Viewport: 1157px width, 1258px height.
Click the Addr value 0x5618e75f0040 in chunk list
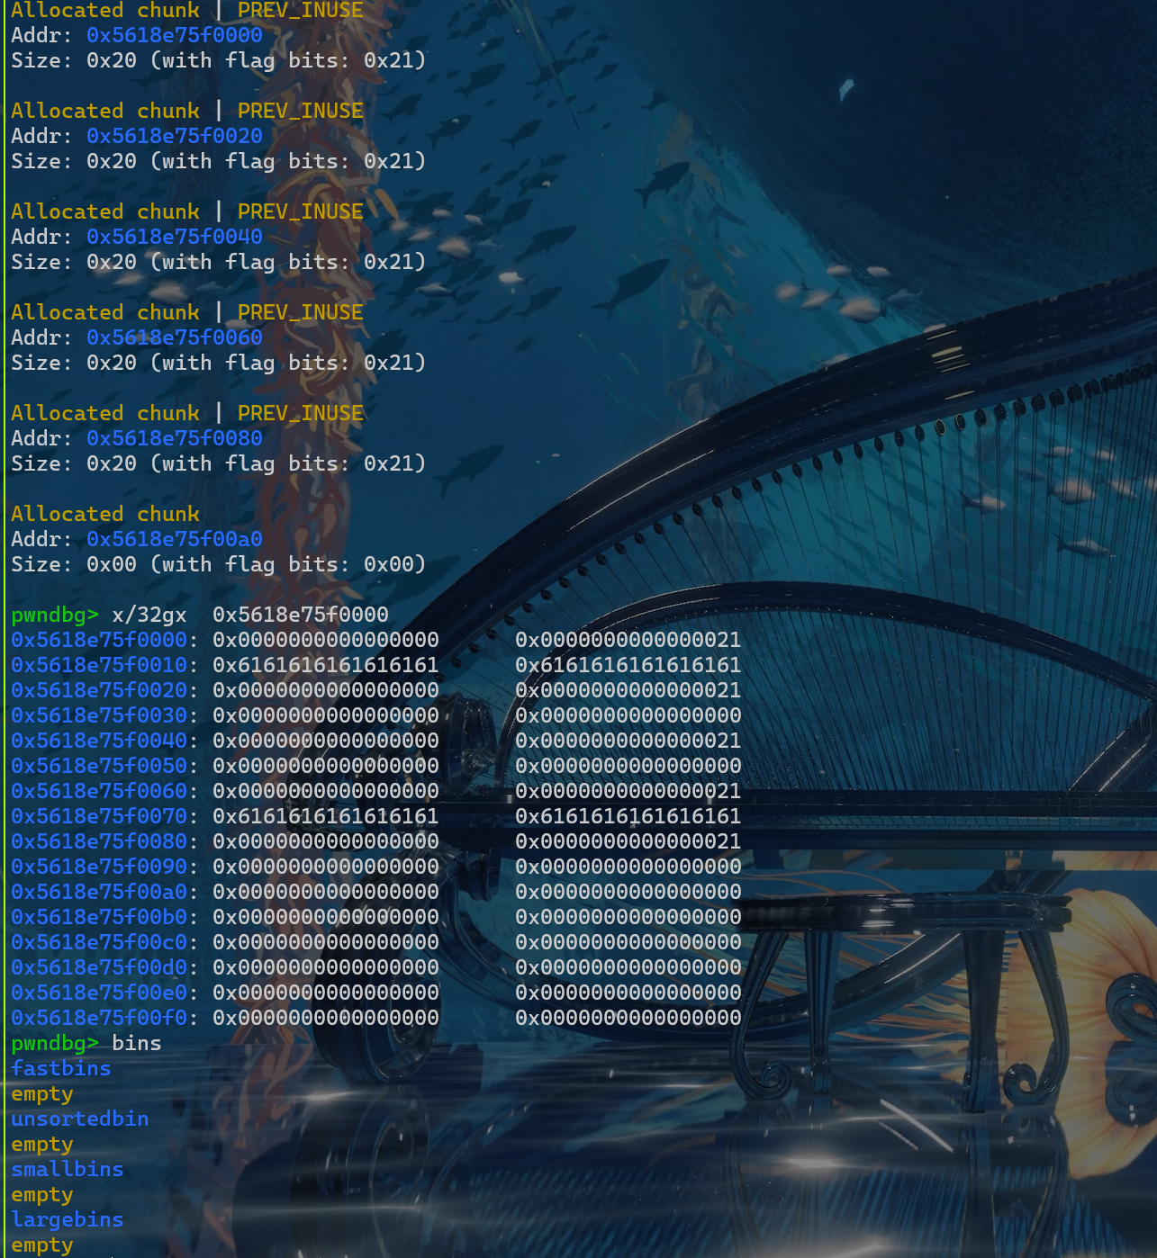coord(174,238)
